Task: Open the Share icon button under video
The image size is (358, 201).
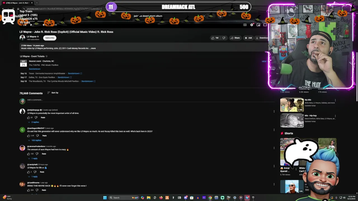Action: coord(235,38)
